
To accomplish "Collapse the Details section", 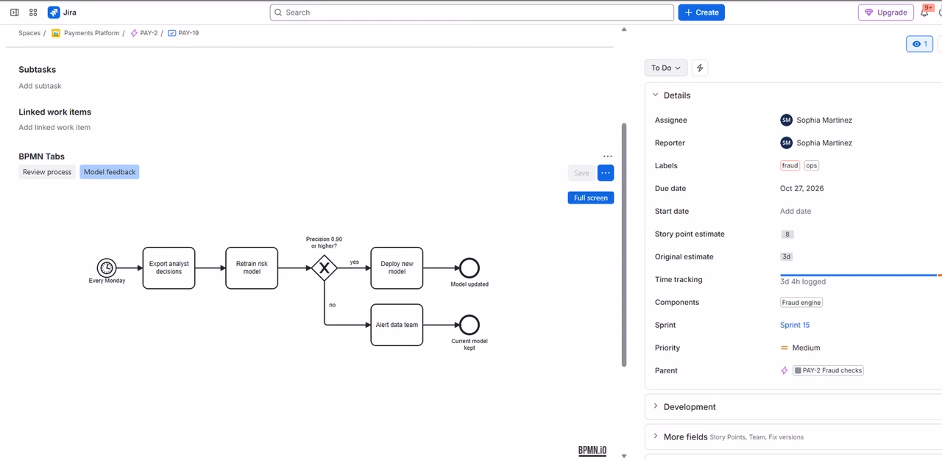I will tap(656, 95).
